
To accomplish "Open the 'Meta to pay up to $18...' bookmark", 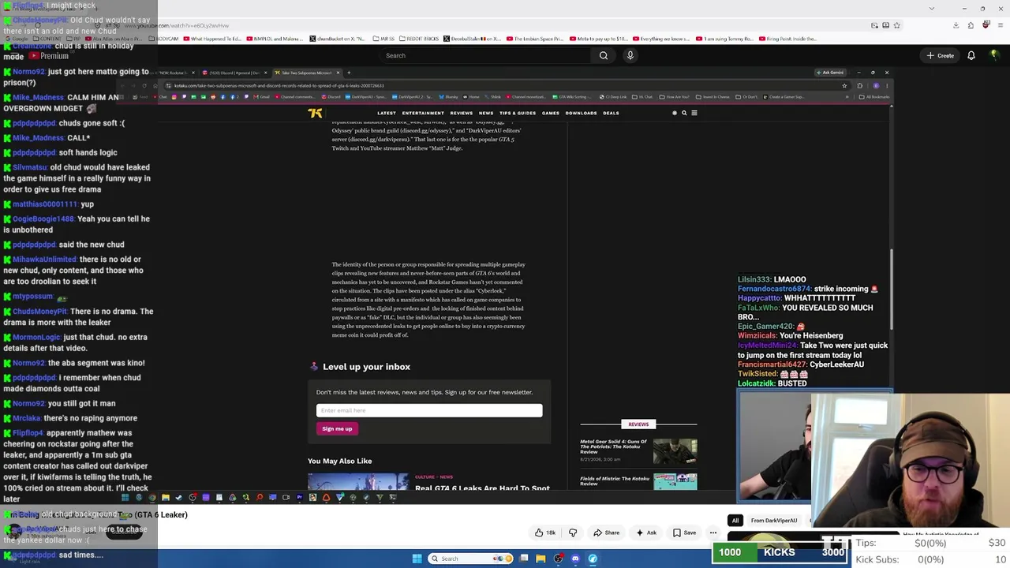I will point(599,39).
